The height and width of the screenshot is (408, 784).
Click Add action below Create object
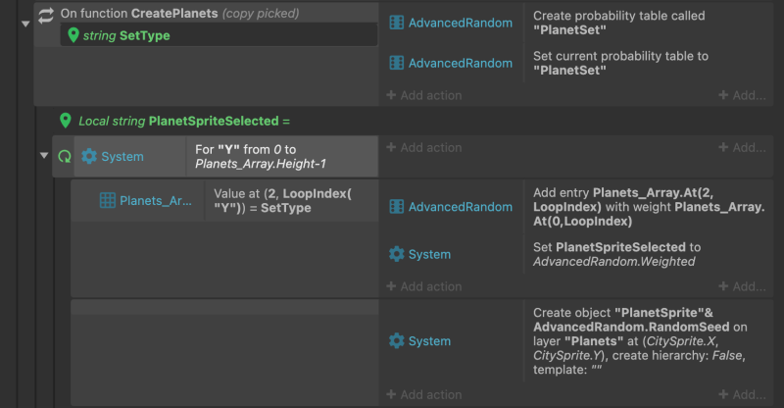coord(424,394)
